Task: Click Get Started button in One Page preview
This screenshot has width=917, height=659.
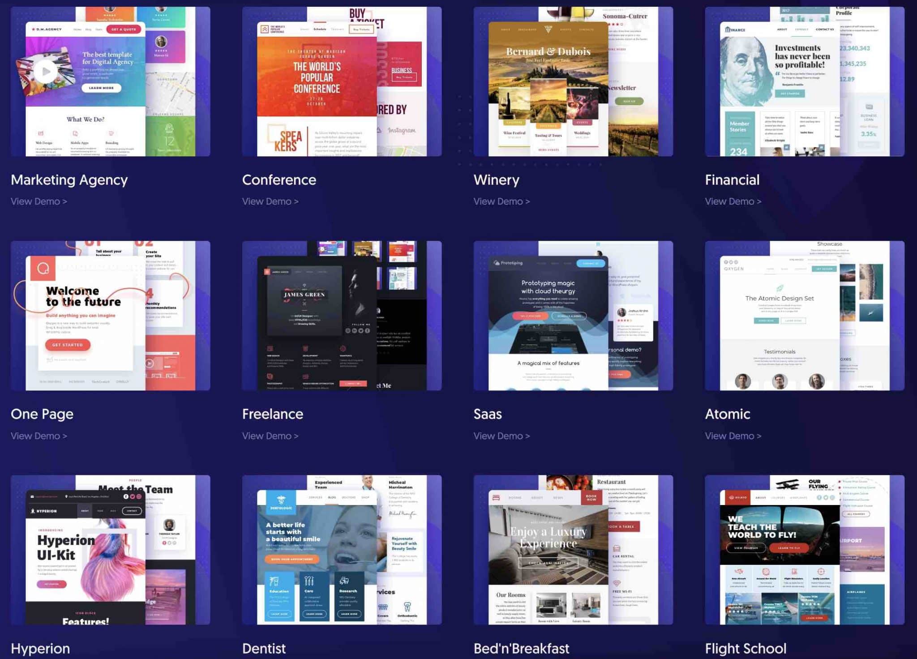Action: coord(68,345)
